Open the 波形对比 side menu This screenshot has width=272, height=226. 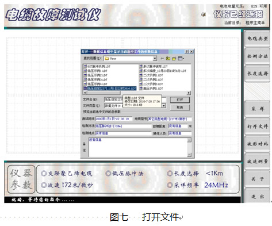pyautogui.click(x=257, y=144)
